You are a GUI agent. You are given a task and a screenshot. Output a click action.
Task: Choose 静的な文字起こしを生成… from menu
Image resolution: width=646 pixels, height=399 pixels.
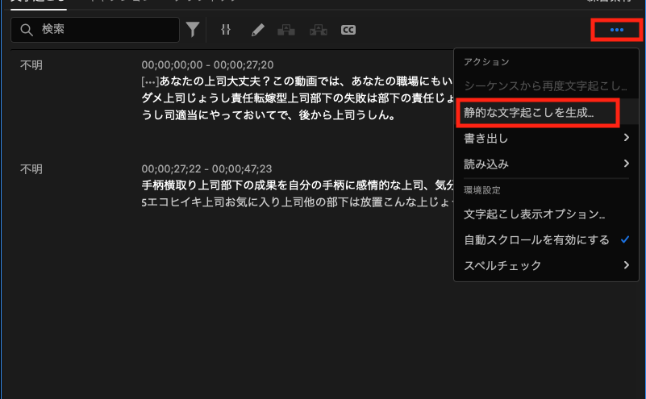click(x=527, y=112)
